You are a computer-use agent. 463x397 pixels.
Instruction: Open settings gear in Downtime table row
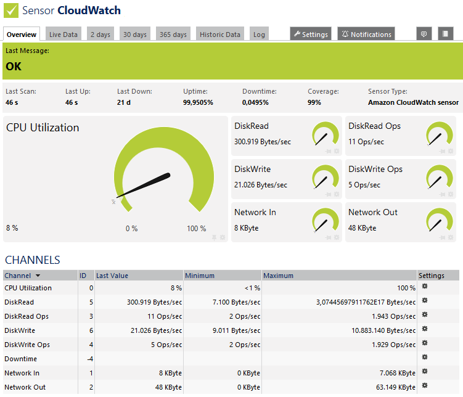point(425,357)
